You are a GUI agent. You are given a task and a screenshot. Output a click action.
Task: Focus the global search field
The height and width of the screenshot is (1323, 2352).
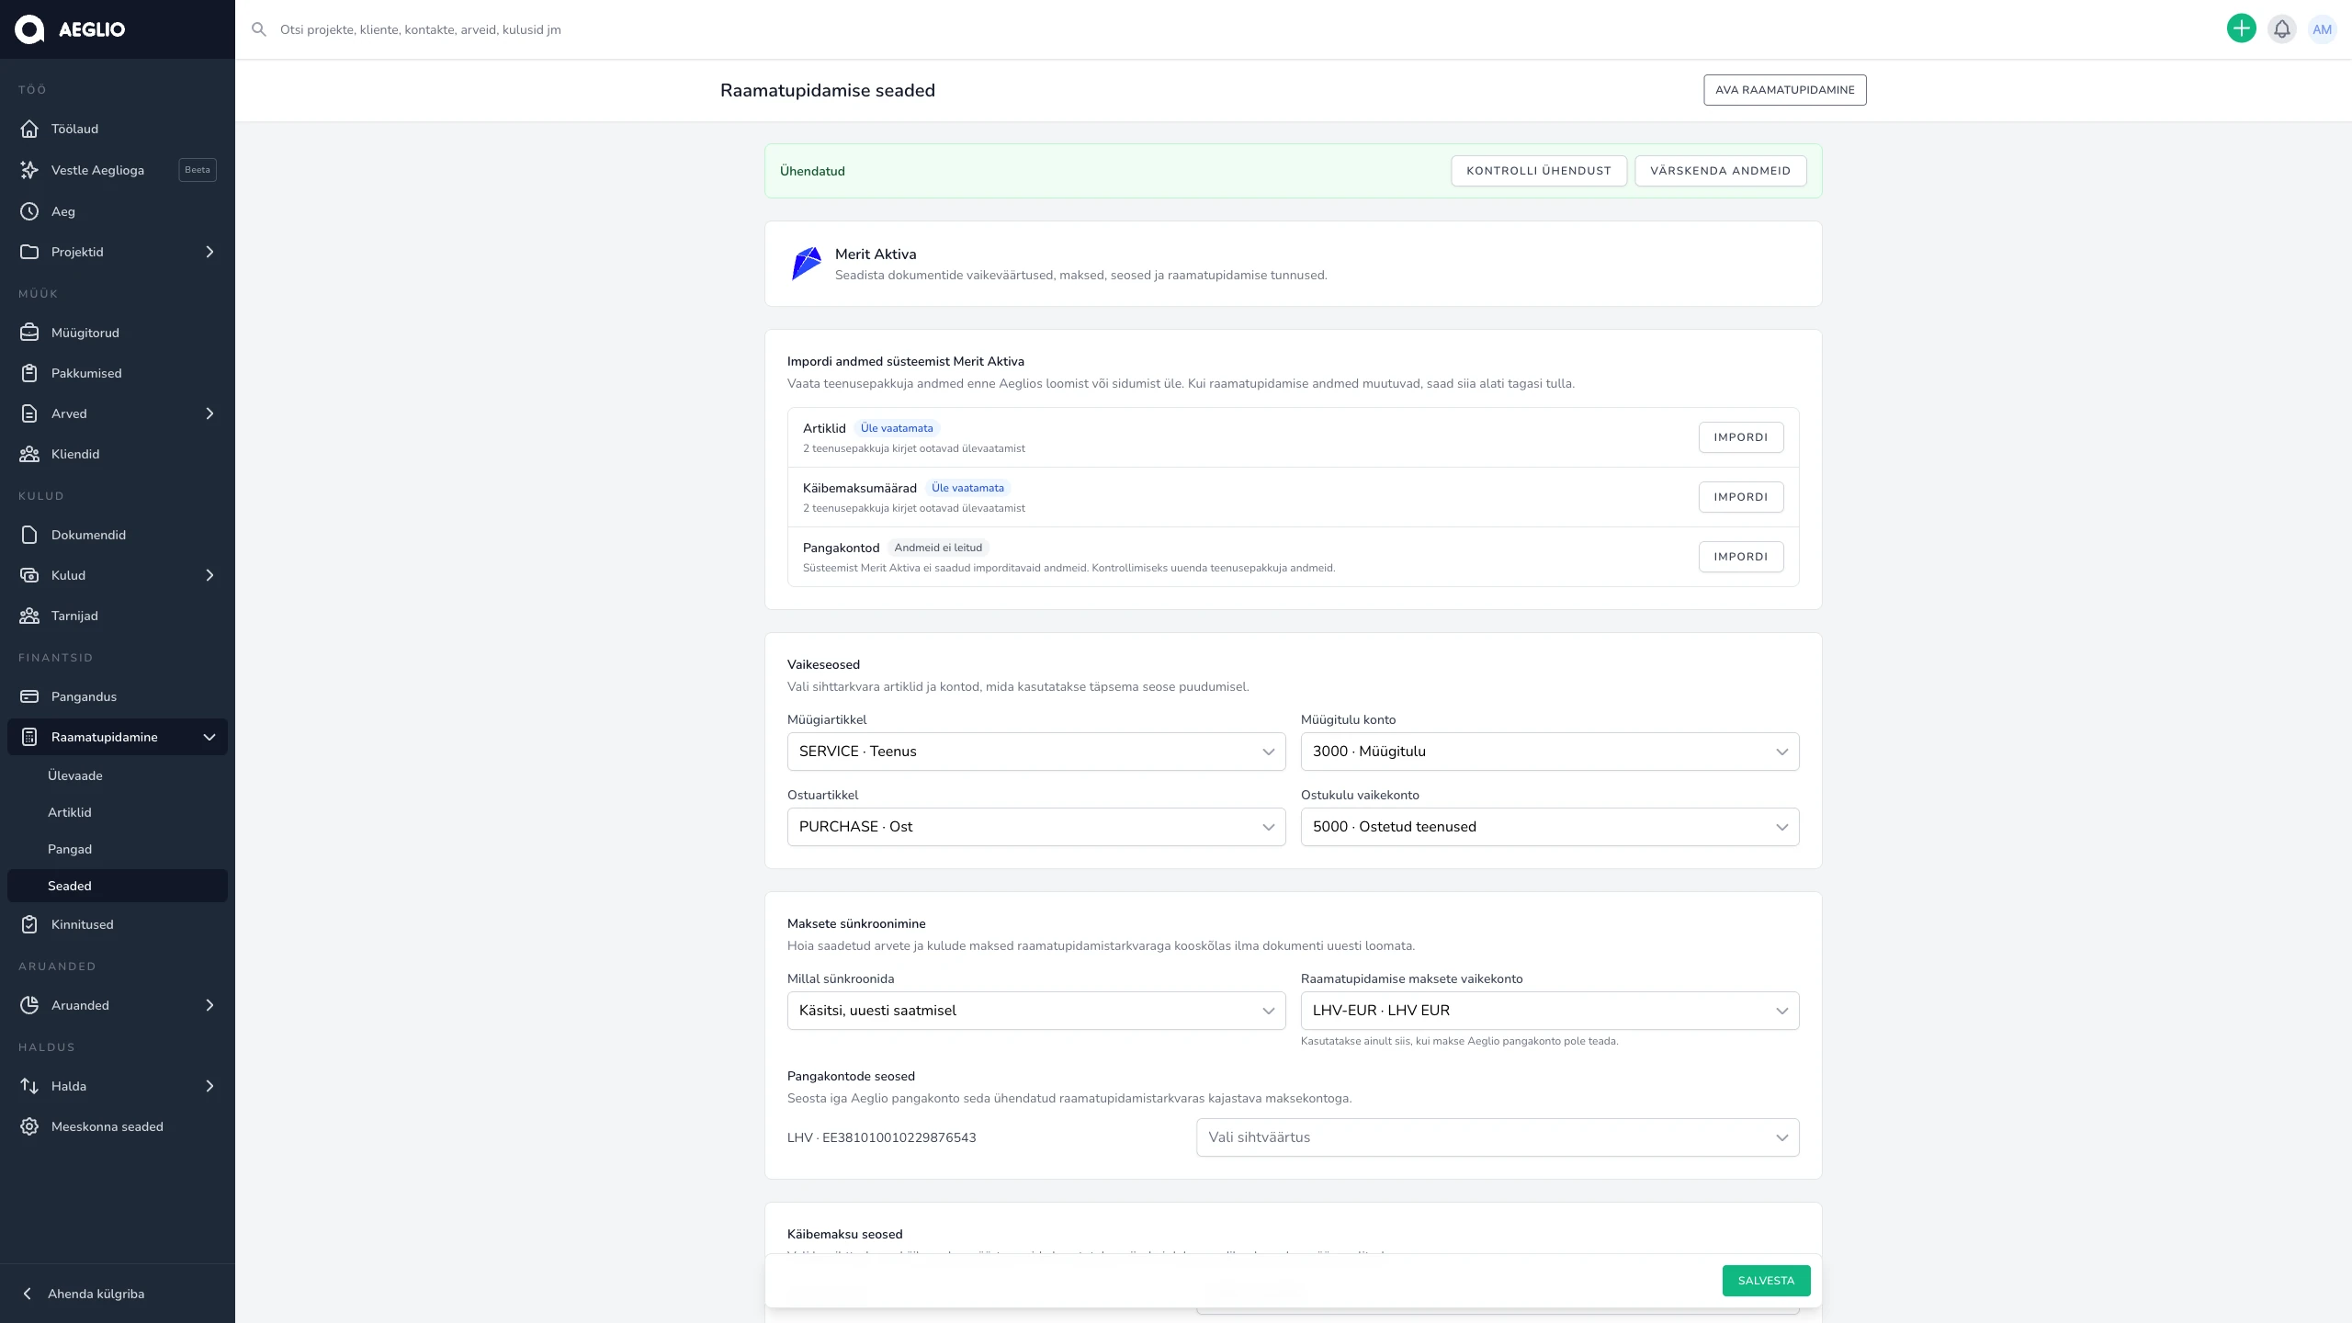tap(1231, 29)
